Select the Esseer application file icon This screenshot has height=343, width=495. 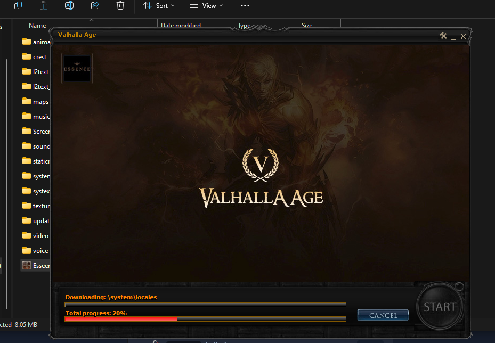pyautogui.click(x=26, y=265)
